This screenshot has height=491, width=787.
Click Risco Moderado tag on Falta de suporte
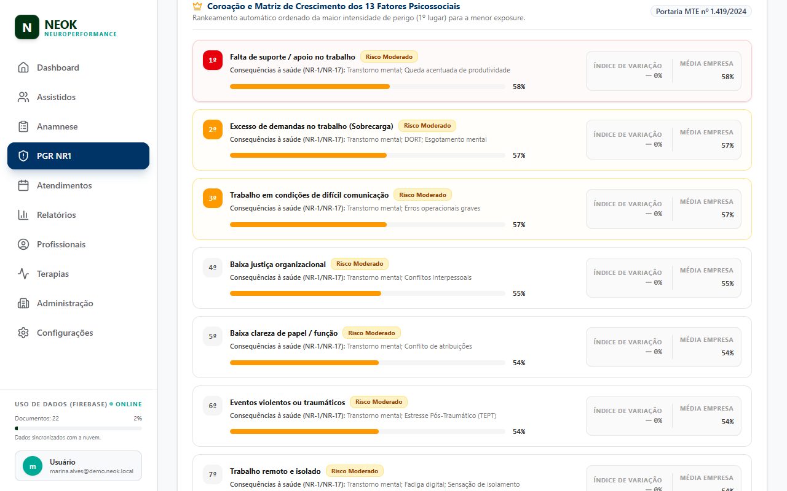click(x=389, y=56)
